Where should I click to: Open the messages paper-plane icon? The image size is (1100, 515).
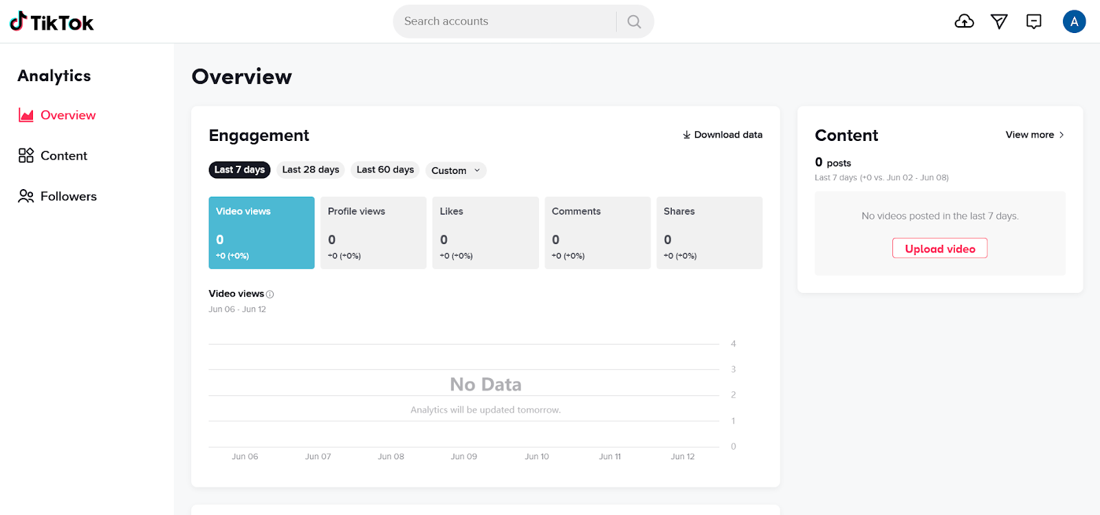pyautogui.click(x=999, y=22)
